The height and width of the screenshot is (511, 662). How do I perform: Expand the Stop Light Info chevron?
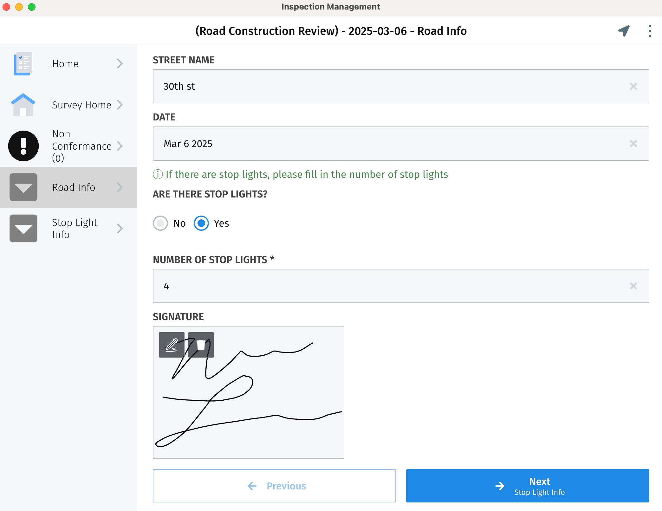coord(120,229)
